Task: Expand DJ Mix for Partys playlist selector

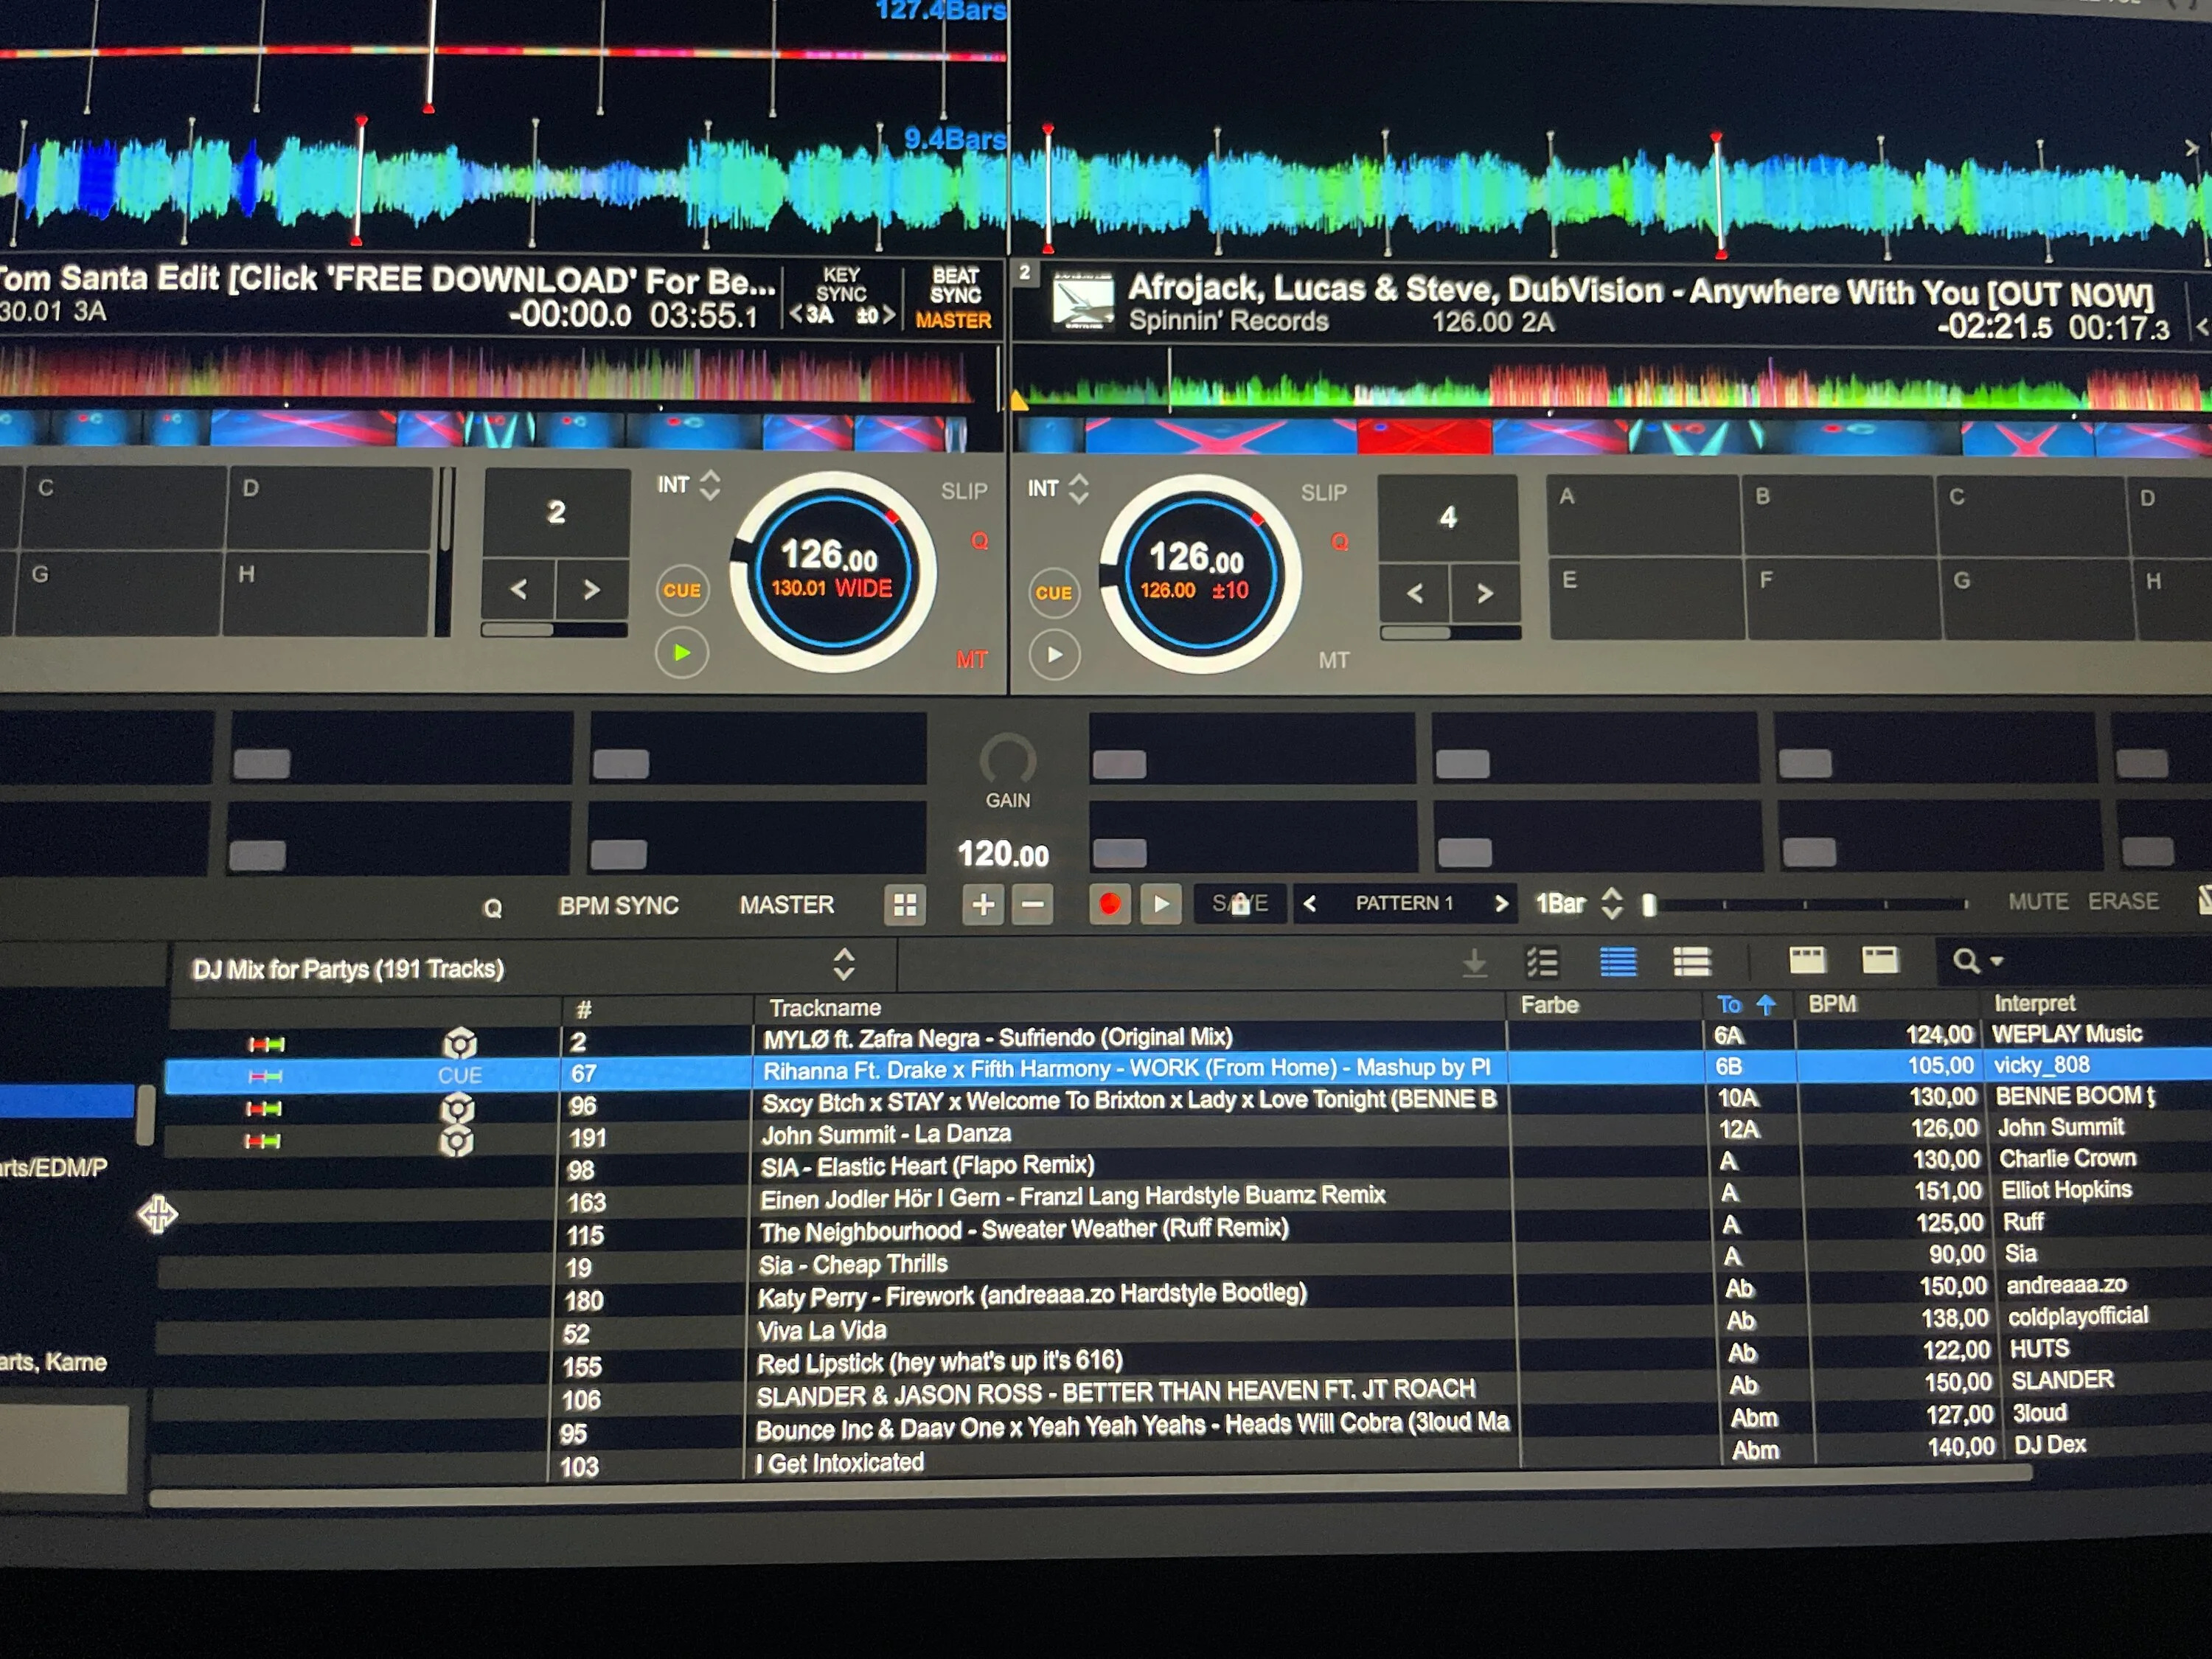Action: pyautogui.click(x=843, y=964)
